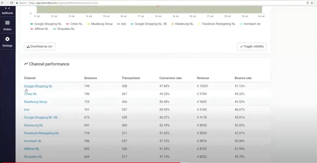Screen dimensions: 317x163
Task: Click sessions value 652
Action: [87, 149]
